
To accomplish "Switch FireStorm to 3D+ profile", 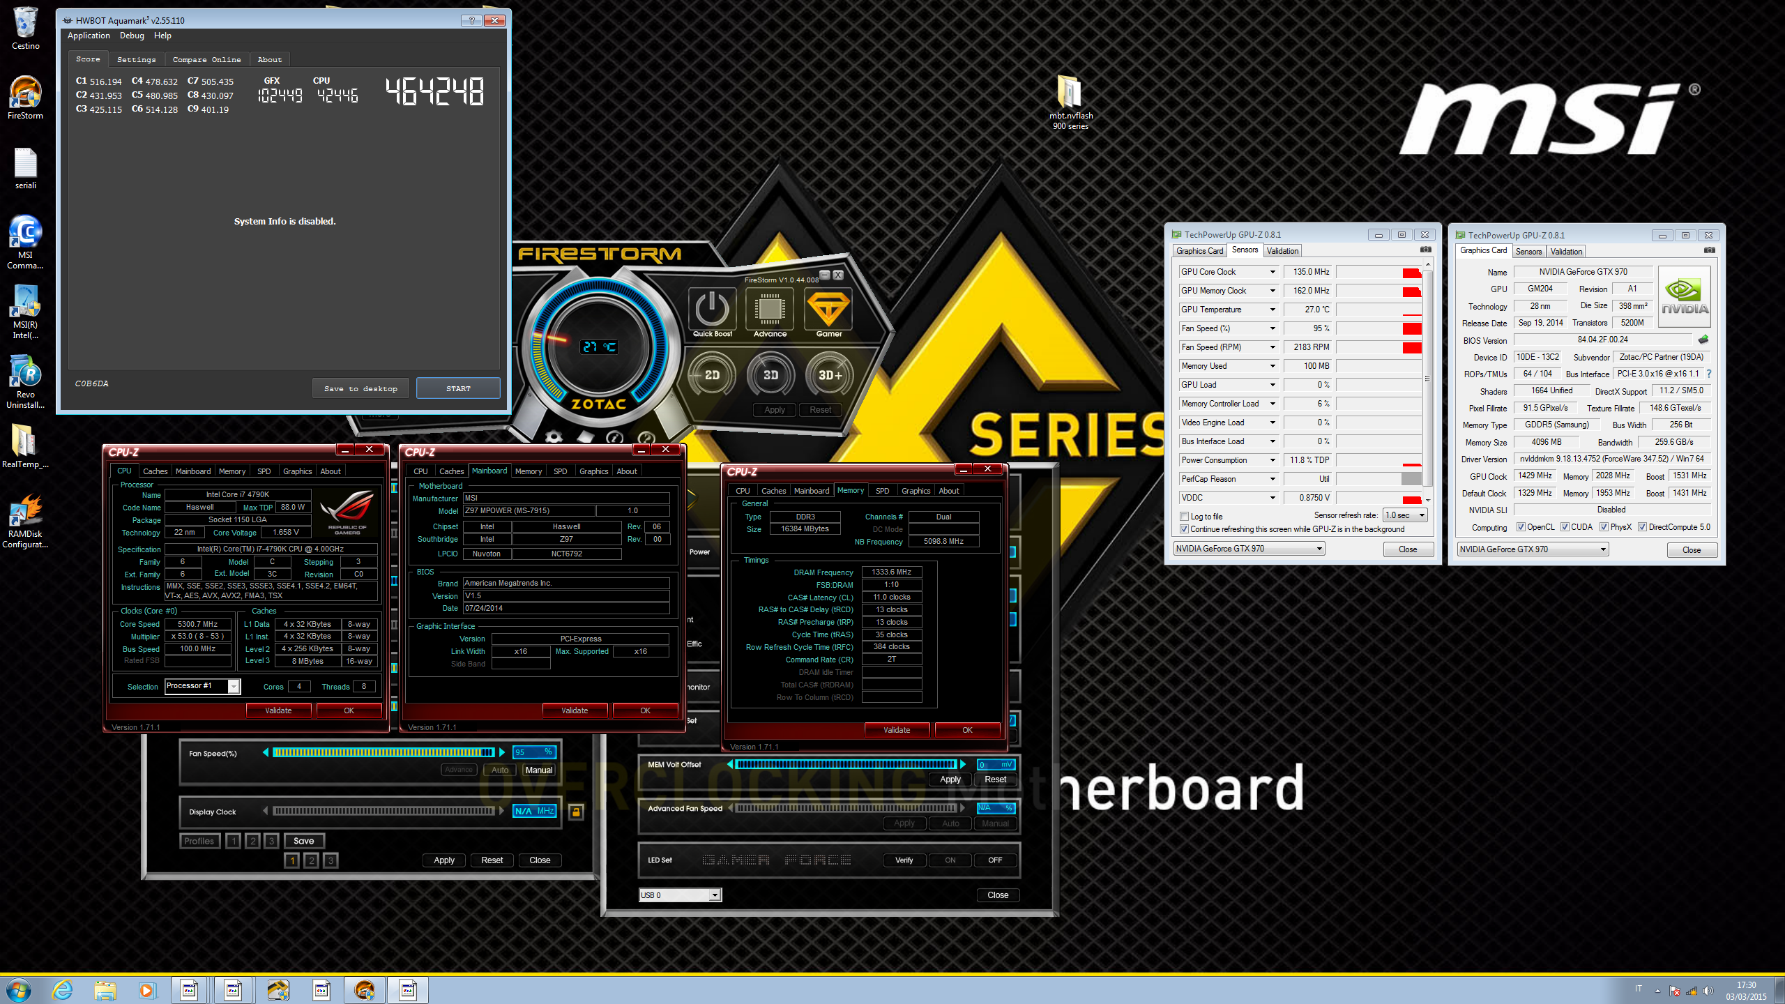I will 829,375.
